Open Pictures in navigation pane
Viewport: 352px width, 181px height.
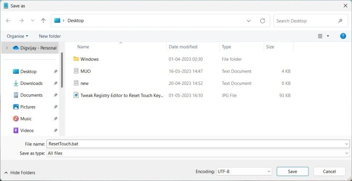[28, 107]
